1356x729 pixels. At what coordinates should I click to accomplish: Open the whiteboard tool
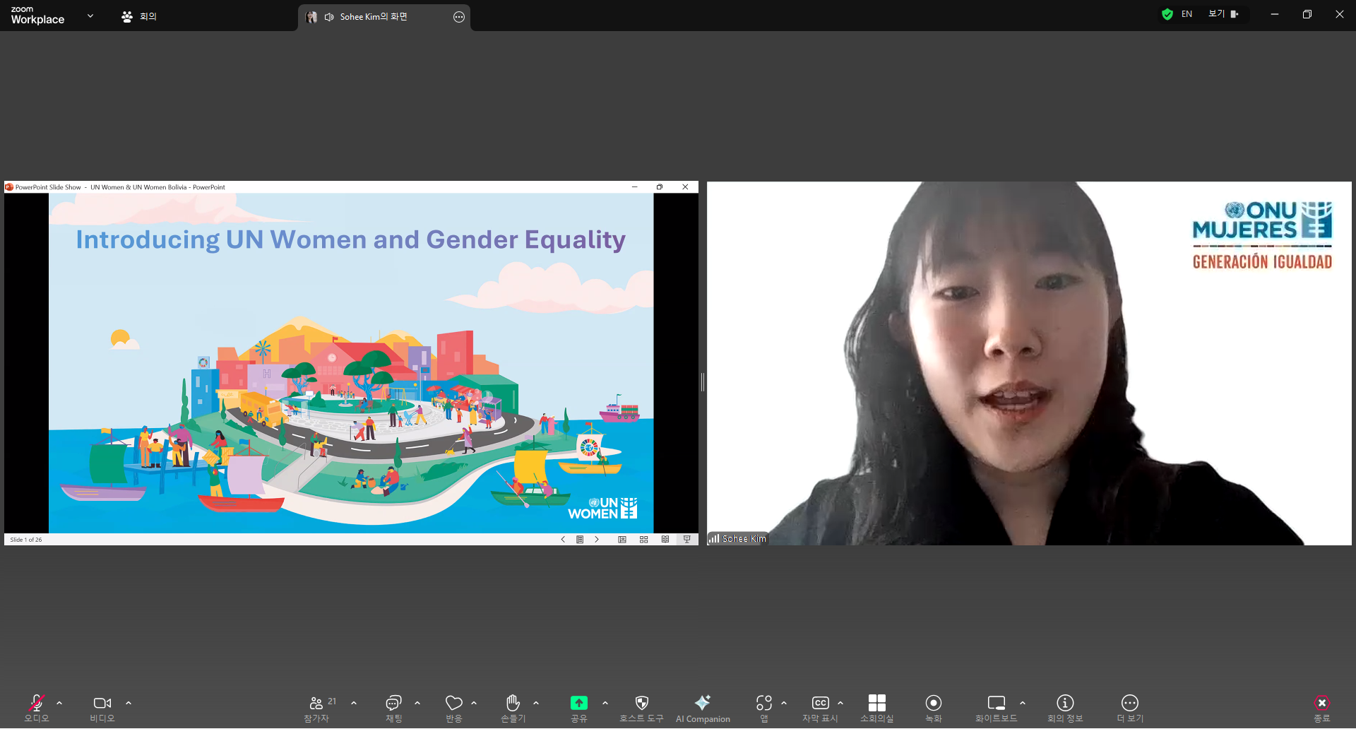click(996, 703)
